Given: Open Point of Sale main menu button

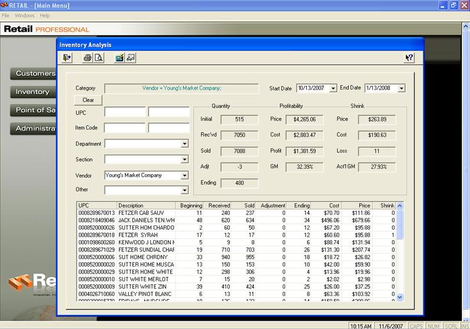Looking at the screenshot, I should (x=33, y=110).
